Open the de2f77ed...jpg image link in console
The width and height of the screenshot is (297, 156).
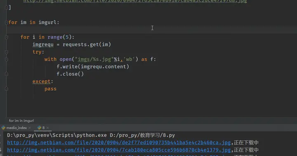pyautogui.click(x=119, y=142)
